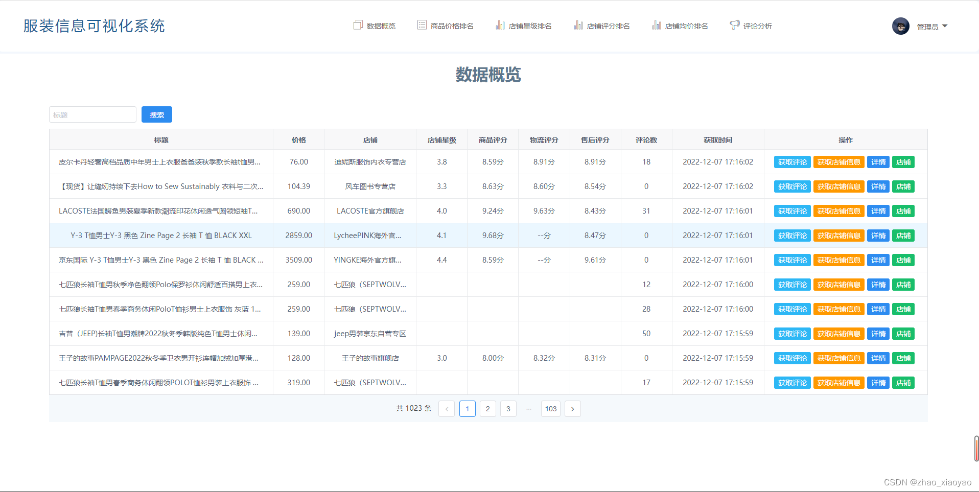Click 获取评论 for 迪妮斯服饰内衣专营店 row
Screen dimensions: 979x492
(x=792, y=162)
